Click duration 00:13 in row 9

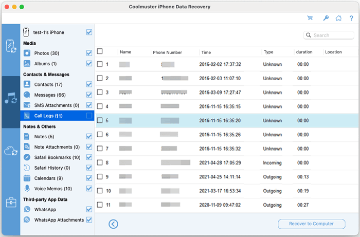[x=303, y=177]
